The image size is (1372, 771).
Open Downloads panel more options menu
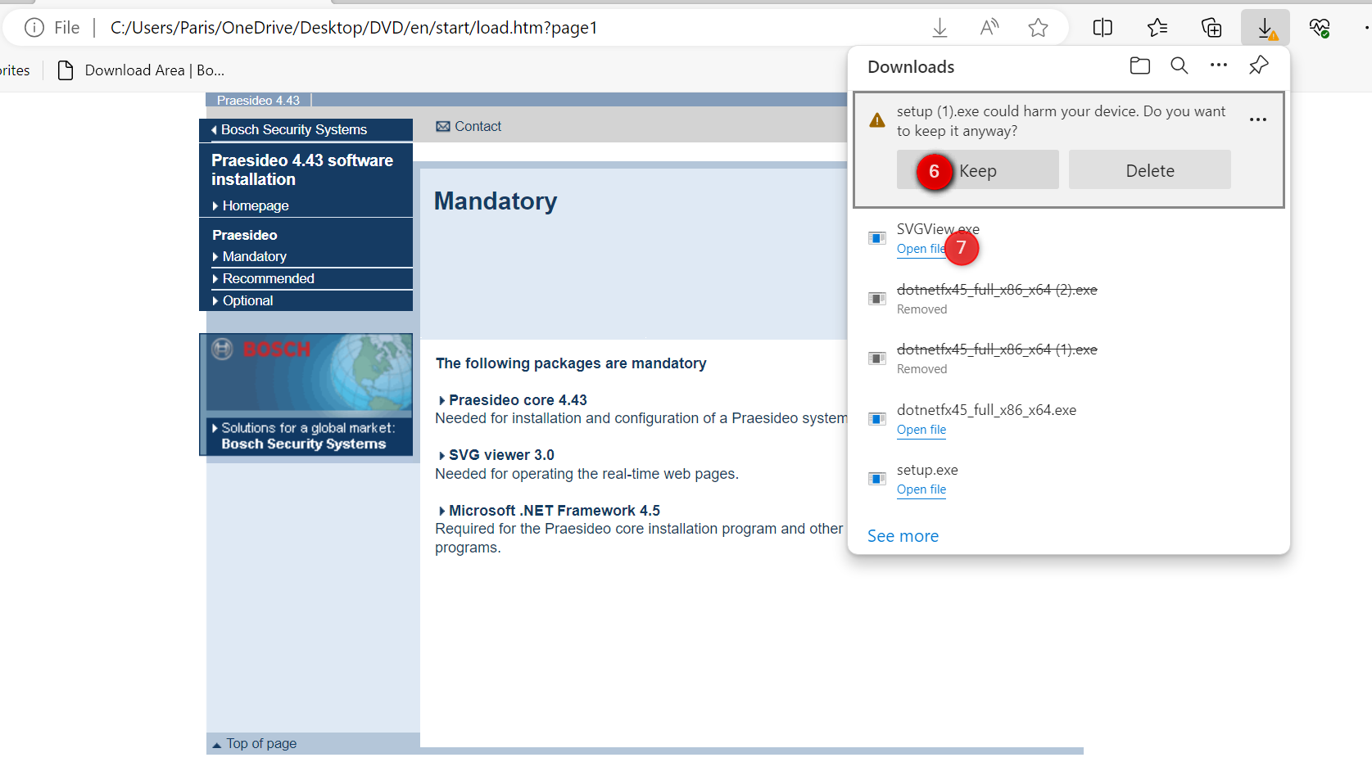[1218, 66]
